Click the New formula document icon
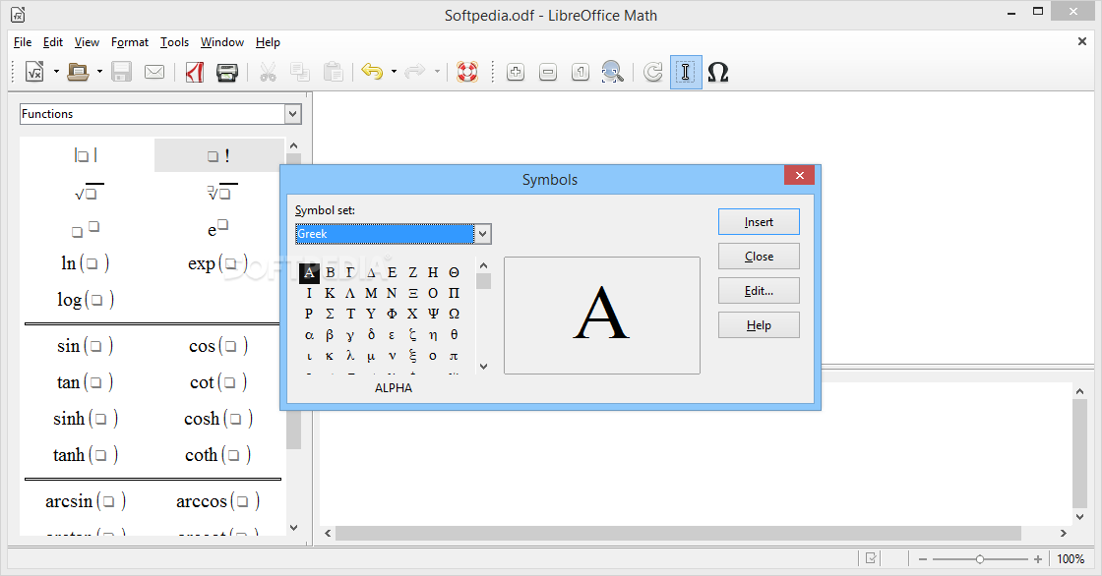Viewport: 1102px width, 576px height. click(x=34, y=72)
